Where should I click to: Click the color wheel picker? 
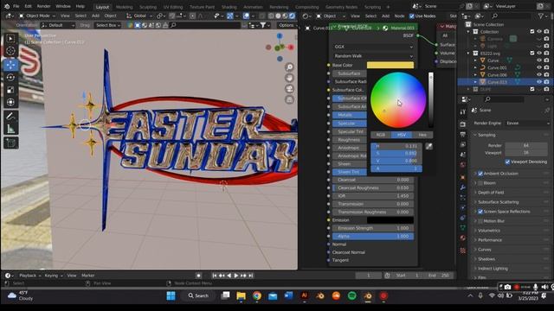[398, 100]
